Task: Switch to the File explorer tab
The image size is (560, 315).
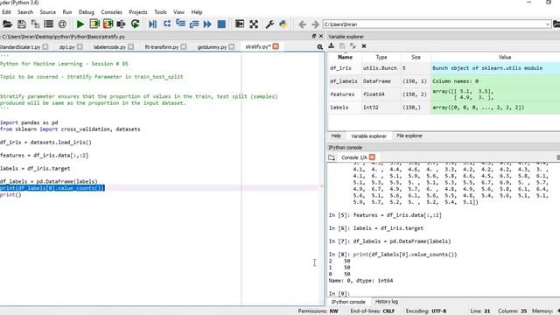Action: [409, 136]
